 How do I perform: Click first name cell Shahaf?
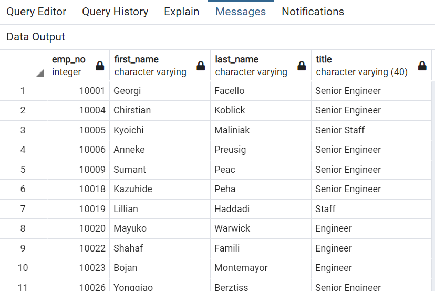click(160, 248)
